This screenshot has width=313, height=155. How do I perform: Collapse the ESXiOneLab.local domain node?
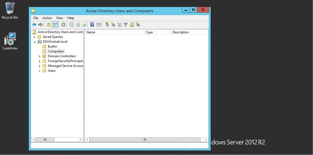34,42
